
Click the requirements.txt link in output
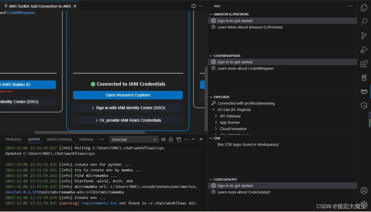point(99,203)
